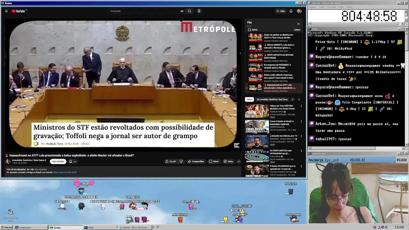Open the notifications bell in YouTube header
The height and width of the screenshot is (230, 409).
tap(291, 11)
